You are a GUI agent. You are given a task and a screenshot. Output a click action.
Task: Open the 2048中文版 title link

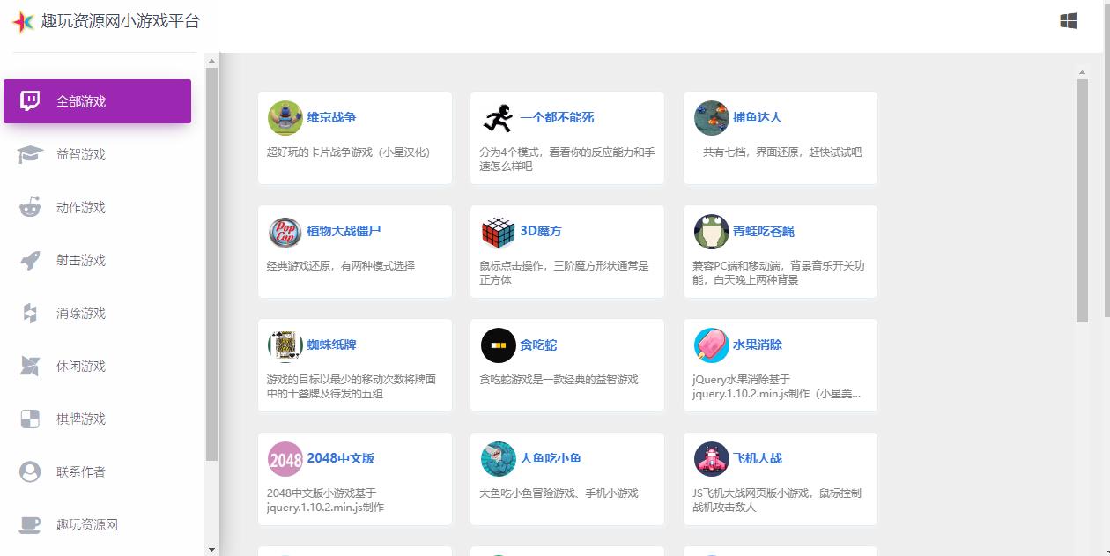tap(341, 458)
